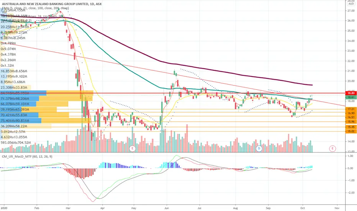Click the orange 17.21 level label

coord(351,109)
